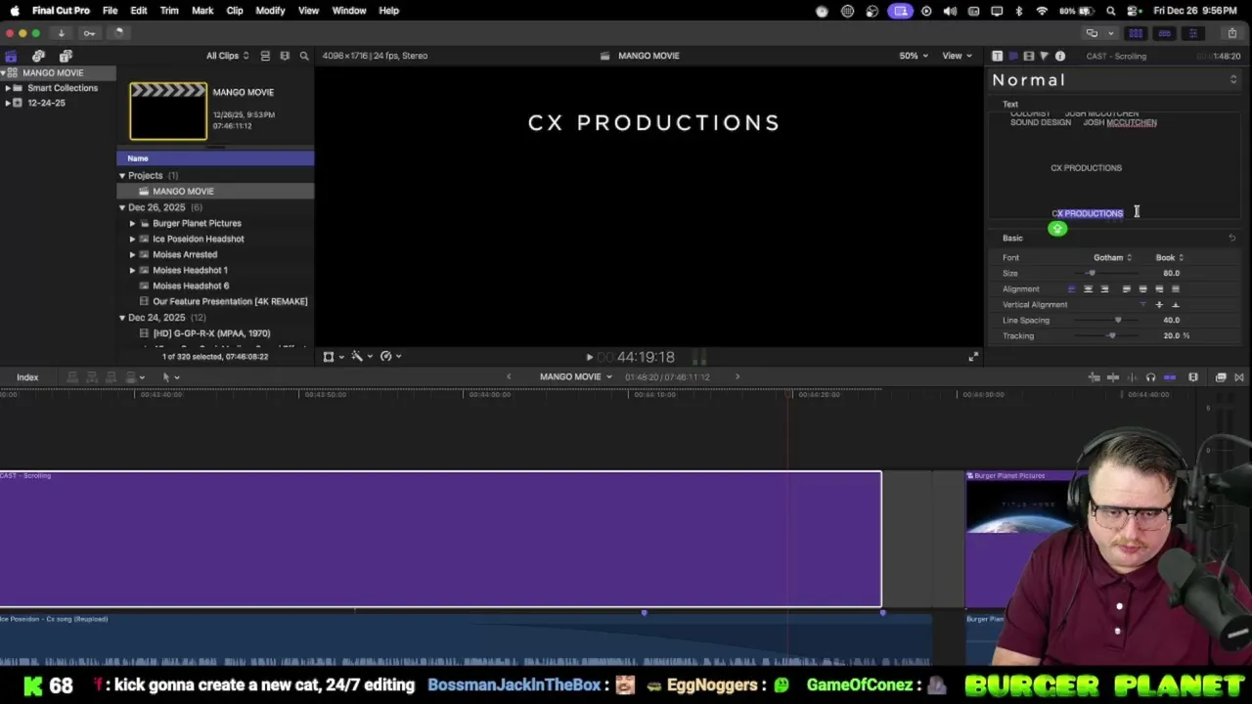
Task: Reset the Basic section parameters
Action: click(x=1231, y=238)
